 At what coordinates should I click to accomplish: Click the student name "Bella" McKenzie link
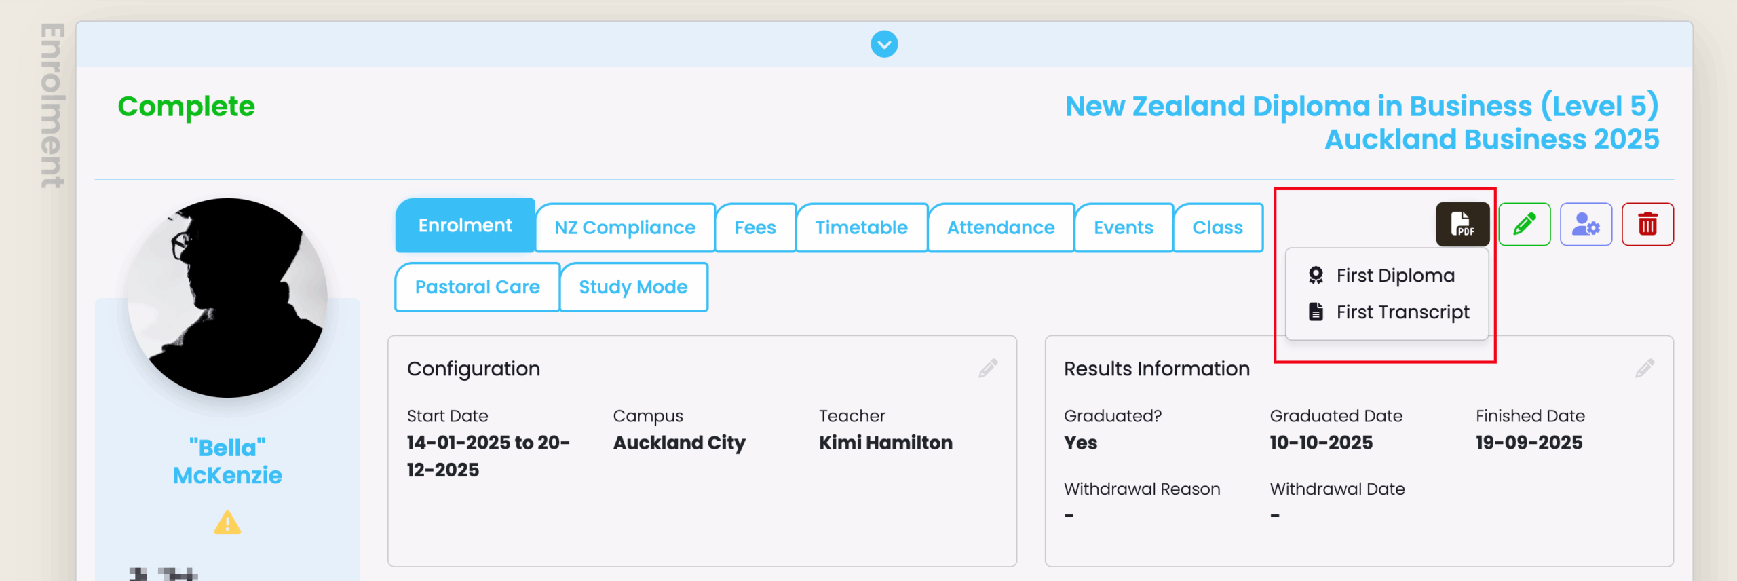[227, 462]
